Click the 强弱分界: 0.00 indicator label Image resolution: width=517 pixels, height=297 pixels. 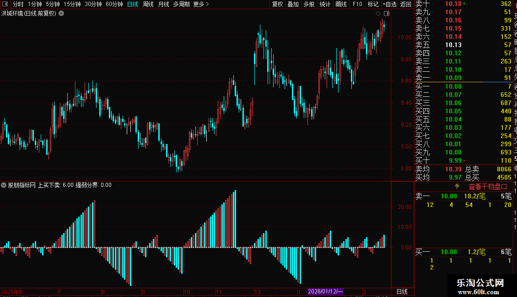pos(94,185)
